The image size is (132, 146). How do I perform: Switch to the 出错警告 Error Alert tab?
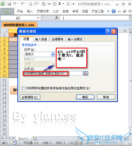click(x=58, y=39)
